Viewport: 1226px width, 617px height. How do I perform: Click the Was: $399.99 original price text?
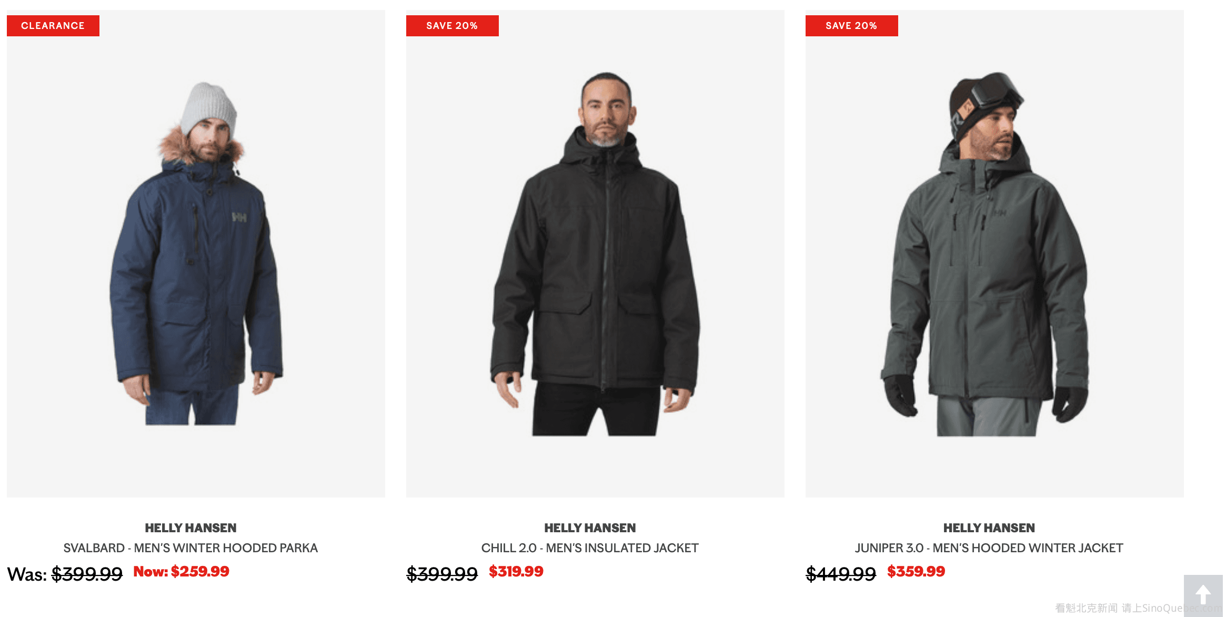(65, 574)
